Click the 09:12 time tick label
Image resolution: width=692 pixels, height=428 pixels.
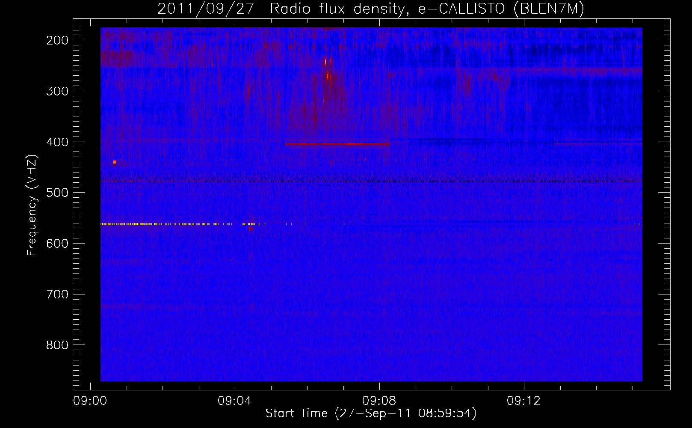523,401
